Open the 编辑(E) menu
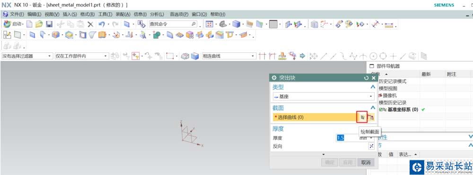 (35, 14)
